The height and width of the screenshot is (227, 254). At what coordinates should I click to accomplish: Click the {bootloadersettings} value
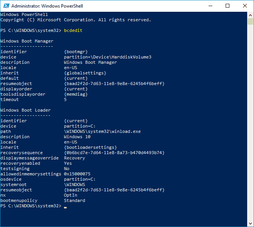(x=90, y=147)
